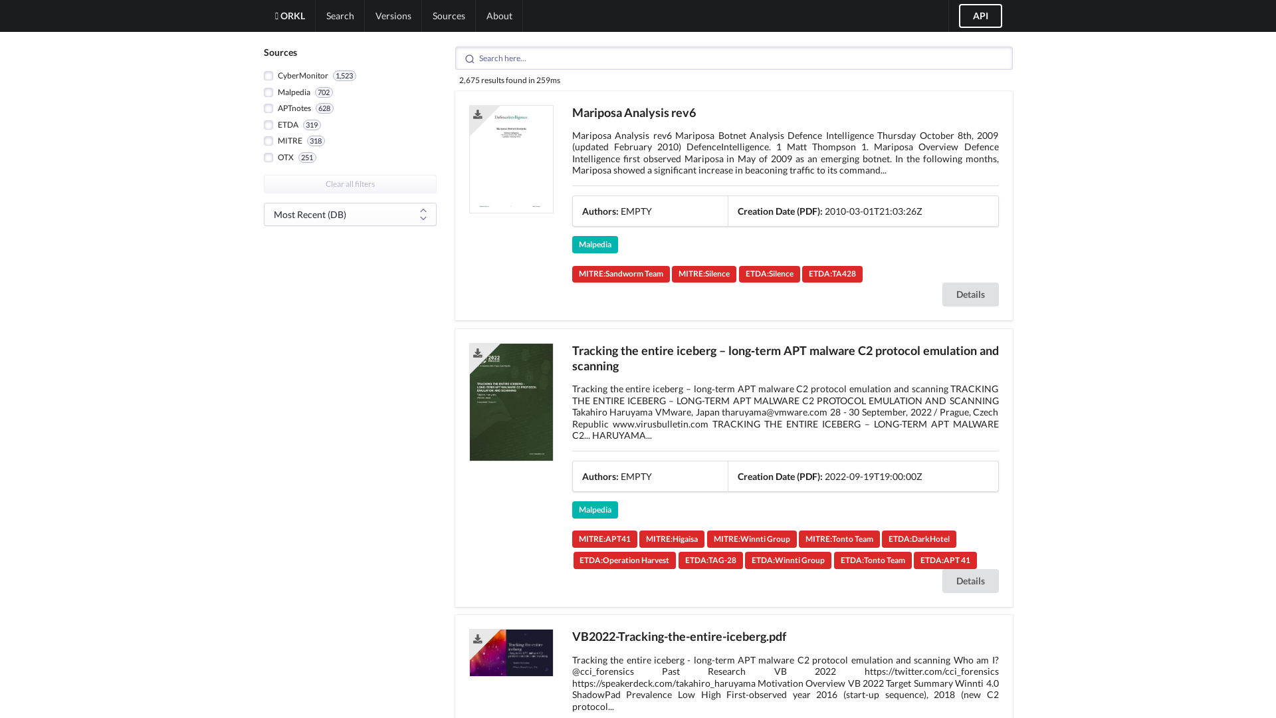Viewport: 1276px width, 718px height.
Task: Click the sort dropdown chevron arrows
Action: point(423,215)
